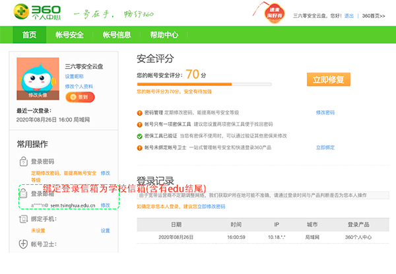Click the 登录邮箱 mail icon
This screenshot has height=274, width=396.
click(x=23, y=193)
